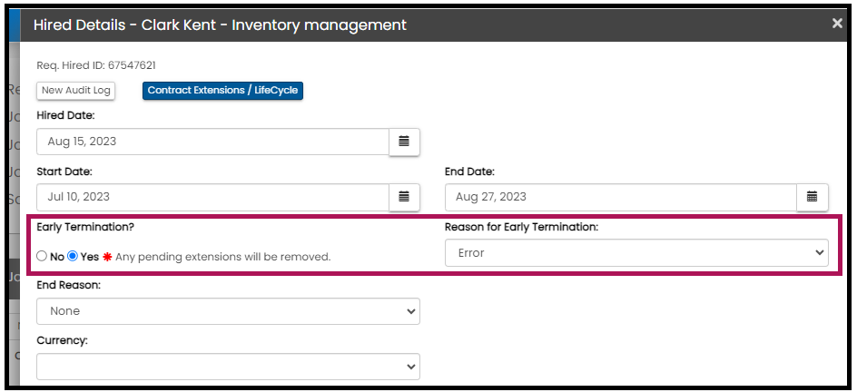The height and width of the screenshot is (392, 857).
Task: Open the Start Date calendar picker
Action: click(x=404, y=197)
